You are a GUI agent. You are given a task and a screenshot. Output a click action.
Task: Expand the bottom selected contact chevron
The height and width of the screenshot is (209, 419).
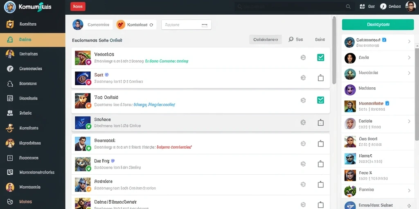tap(409, 206)
